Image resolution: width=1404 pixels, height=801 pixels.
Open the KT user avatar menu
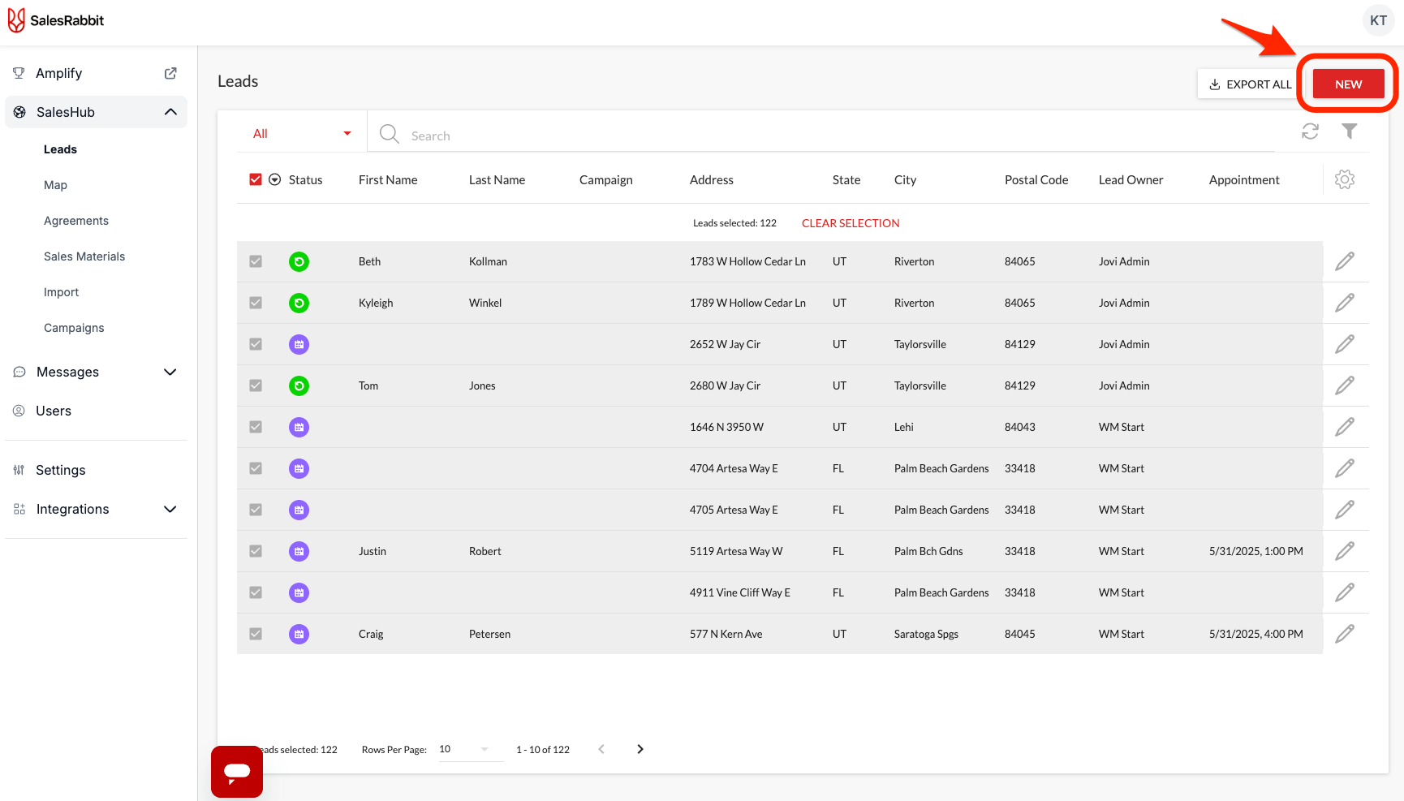click(x=1378, y=20)
